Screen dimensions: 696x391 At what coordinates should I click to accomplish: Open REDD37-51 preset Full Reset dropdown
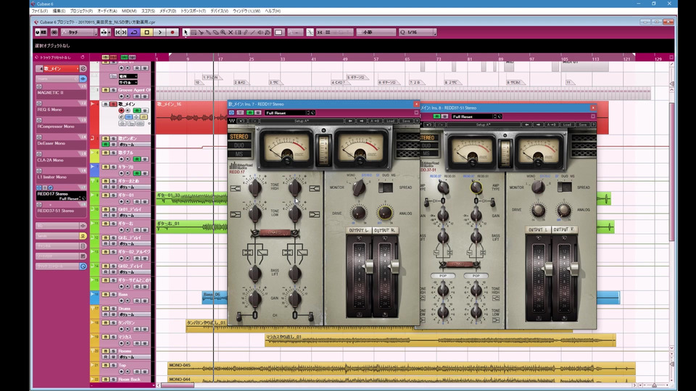pos(472,117)
